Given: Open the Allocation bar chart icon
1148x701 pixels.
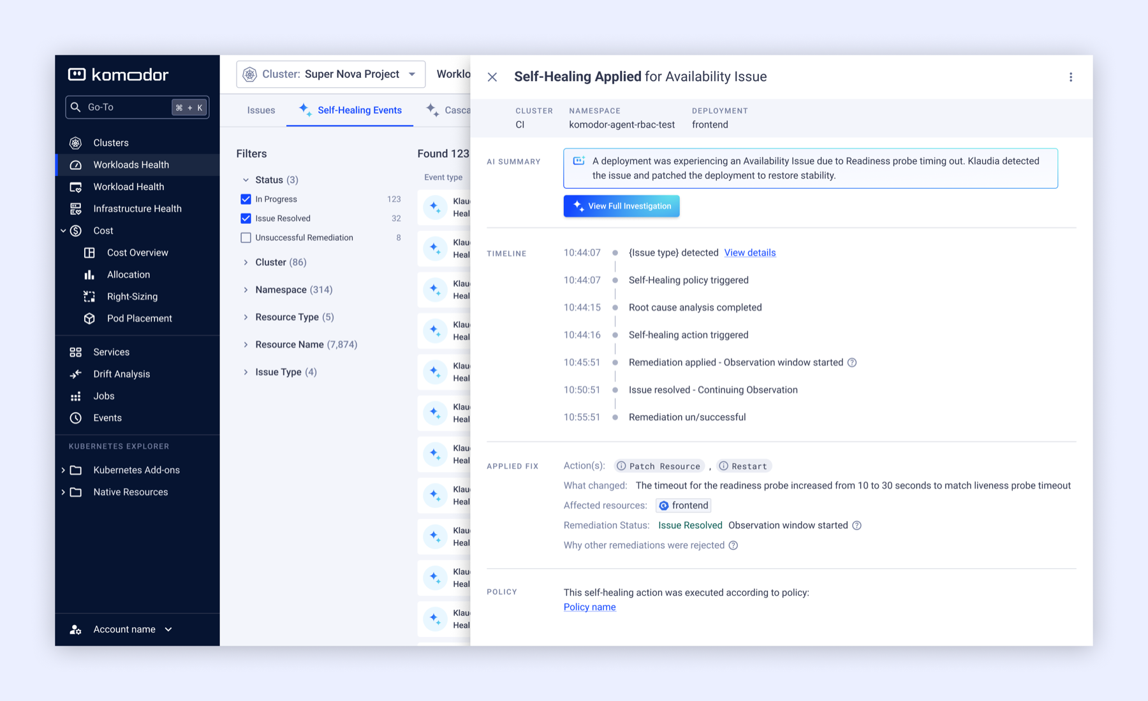Looking at the screenshot, I should [x=89, y=274].
